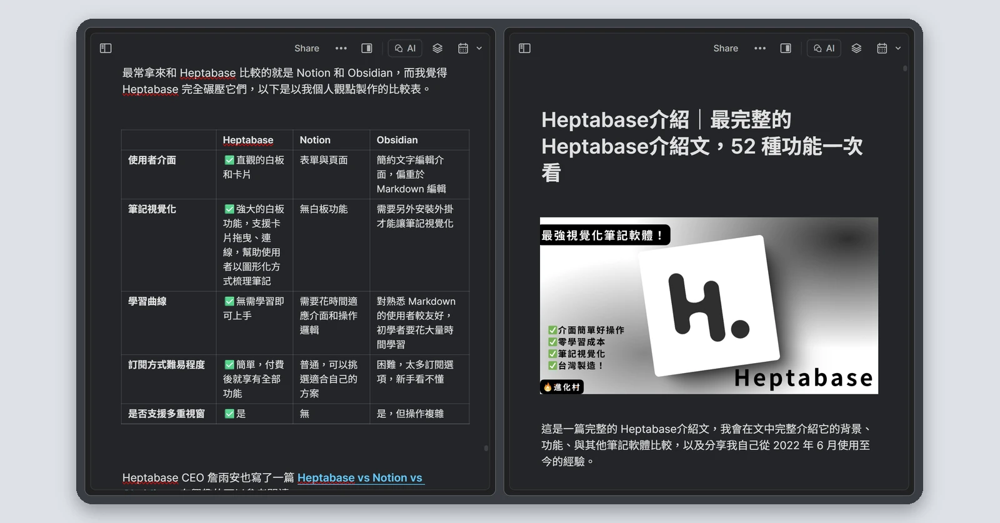Click the 訂閱方式難易程度 row header
Viewport: 1000px width, 523px height.
169,379
